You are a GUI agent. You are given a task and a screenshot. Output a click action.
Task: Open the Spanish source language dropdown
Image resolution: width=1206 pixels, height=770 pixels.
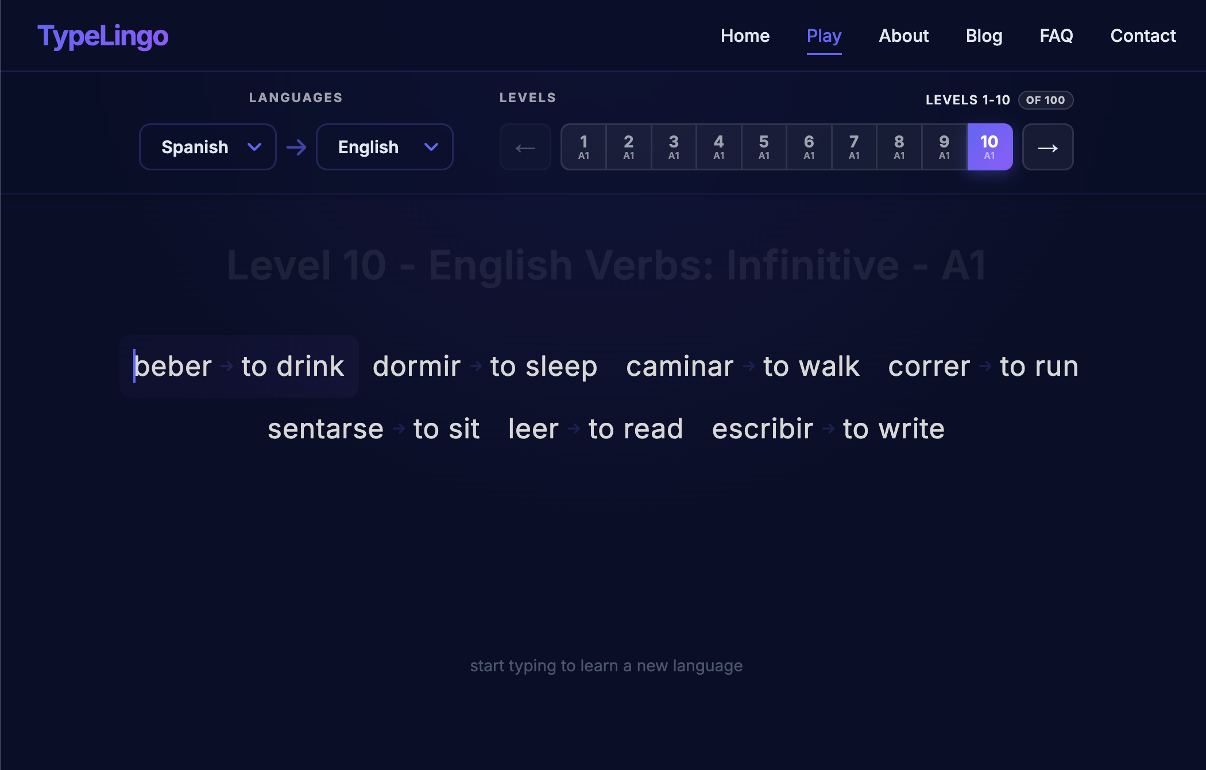click(208, 147)
